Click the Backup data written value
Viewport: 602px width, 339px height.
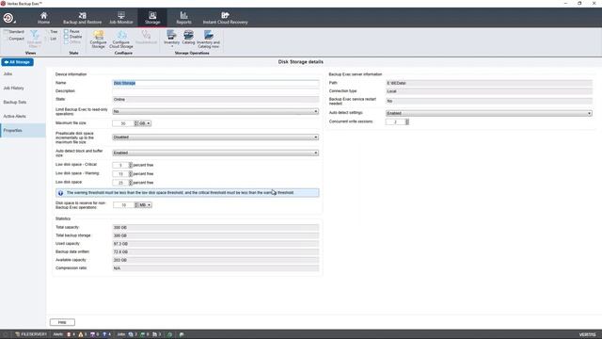point(215,252)
